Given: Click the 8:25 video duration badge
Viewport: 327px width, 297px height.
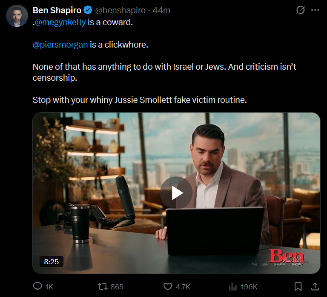Looking at the screenshot, I should (51, 262).
